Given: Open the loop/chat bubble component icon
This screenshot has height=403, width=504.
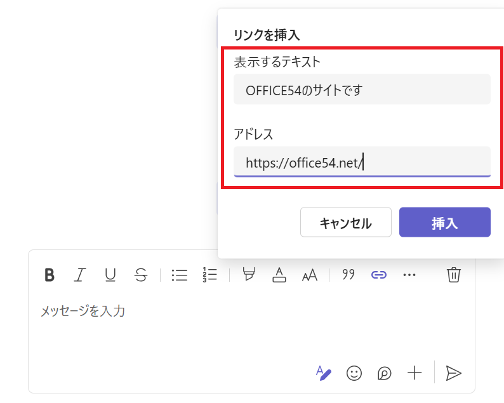Looking at the screenshot, I should coord(385,373).
